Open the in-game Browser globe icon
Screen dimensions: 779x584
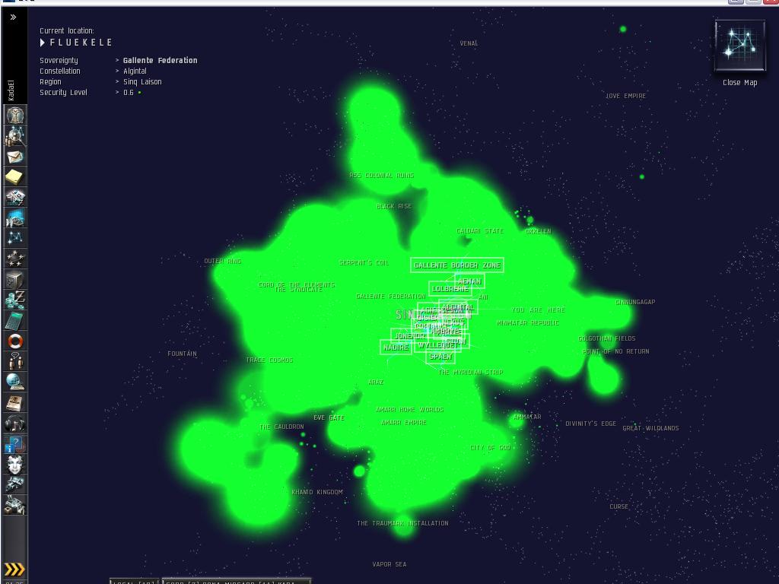click(x=15, y=382)
